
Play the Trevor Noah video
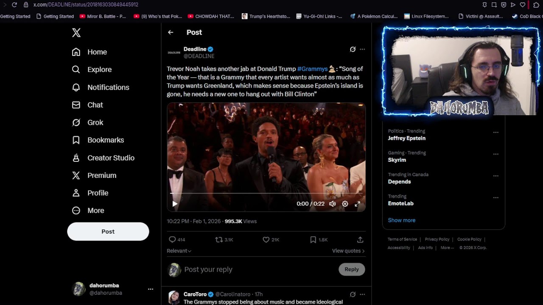coord(175,204)
